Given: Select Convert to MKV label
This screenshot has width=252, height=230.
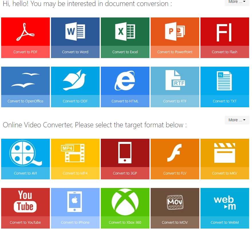Looking at the screenshot, I should 225,173.
